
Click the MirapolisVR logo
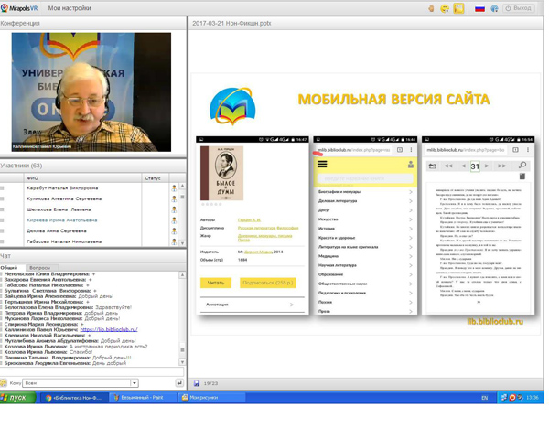point(19,8)
